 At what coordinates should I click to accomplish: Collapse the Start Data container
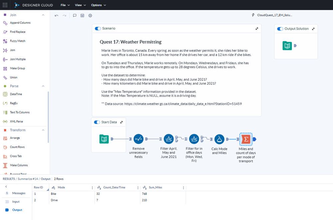click(121, 122)
